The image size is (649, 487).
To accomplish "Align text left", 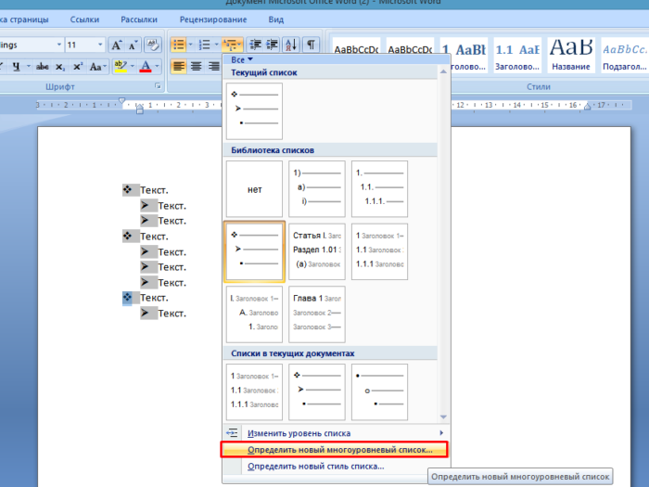I will tap(178, 66).
